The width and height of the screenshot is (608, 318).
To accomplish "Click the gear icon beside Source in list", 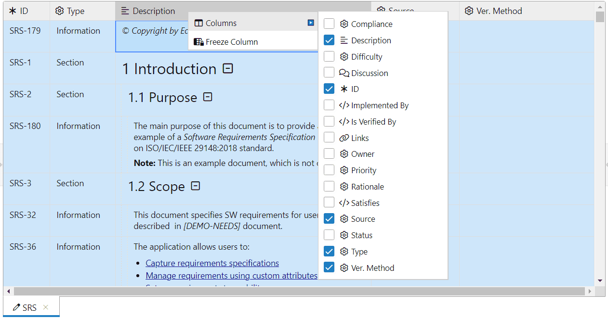I will click(344, 219).
